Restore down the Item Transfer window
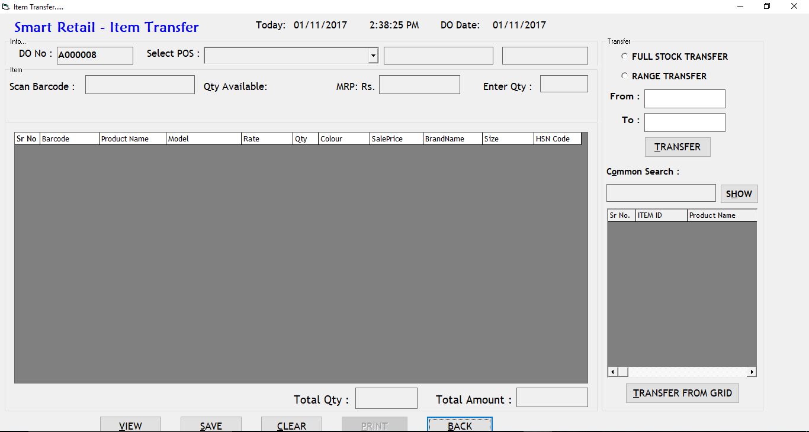This screenshot has width=809, height=432. pyautogui.click(x=768, y=7)
